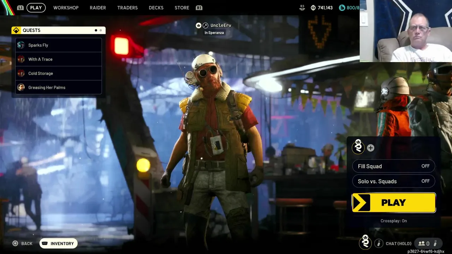Image resolution: width=452 pixels, height=254 pixels.
Task: Click the controller stick icon after friends count
Action: (x=435, y=243)
